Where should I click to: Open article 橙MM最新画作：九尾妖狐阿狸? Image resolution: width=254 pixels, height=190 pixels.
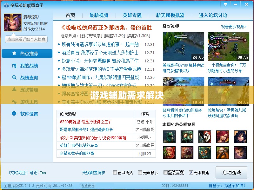pos(100,77)
